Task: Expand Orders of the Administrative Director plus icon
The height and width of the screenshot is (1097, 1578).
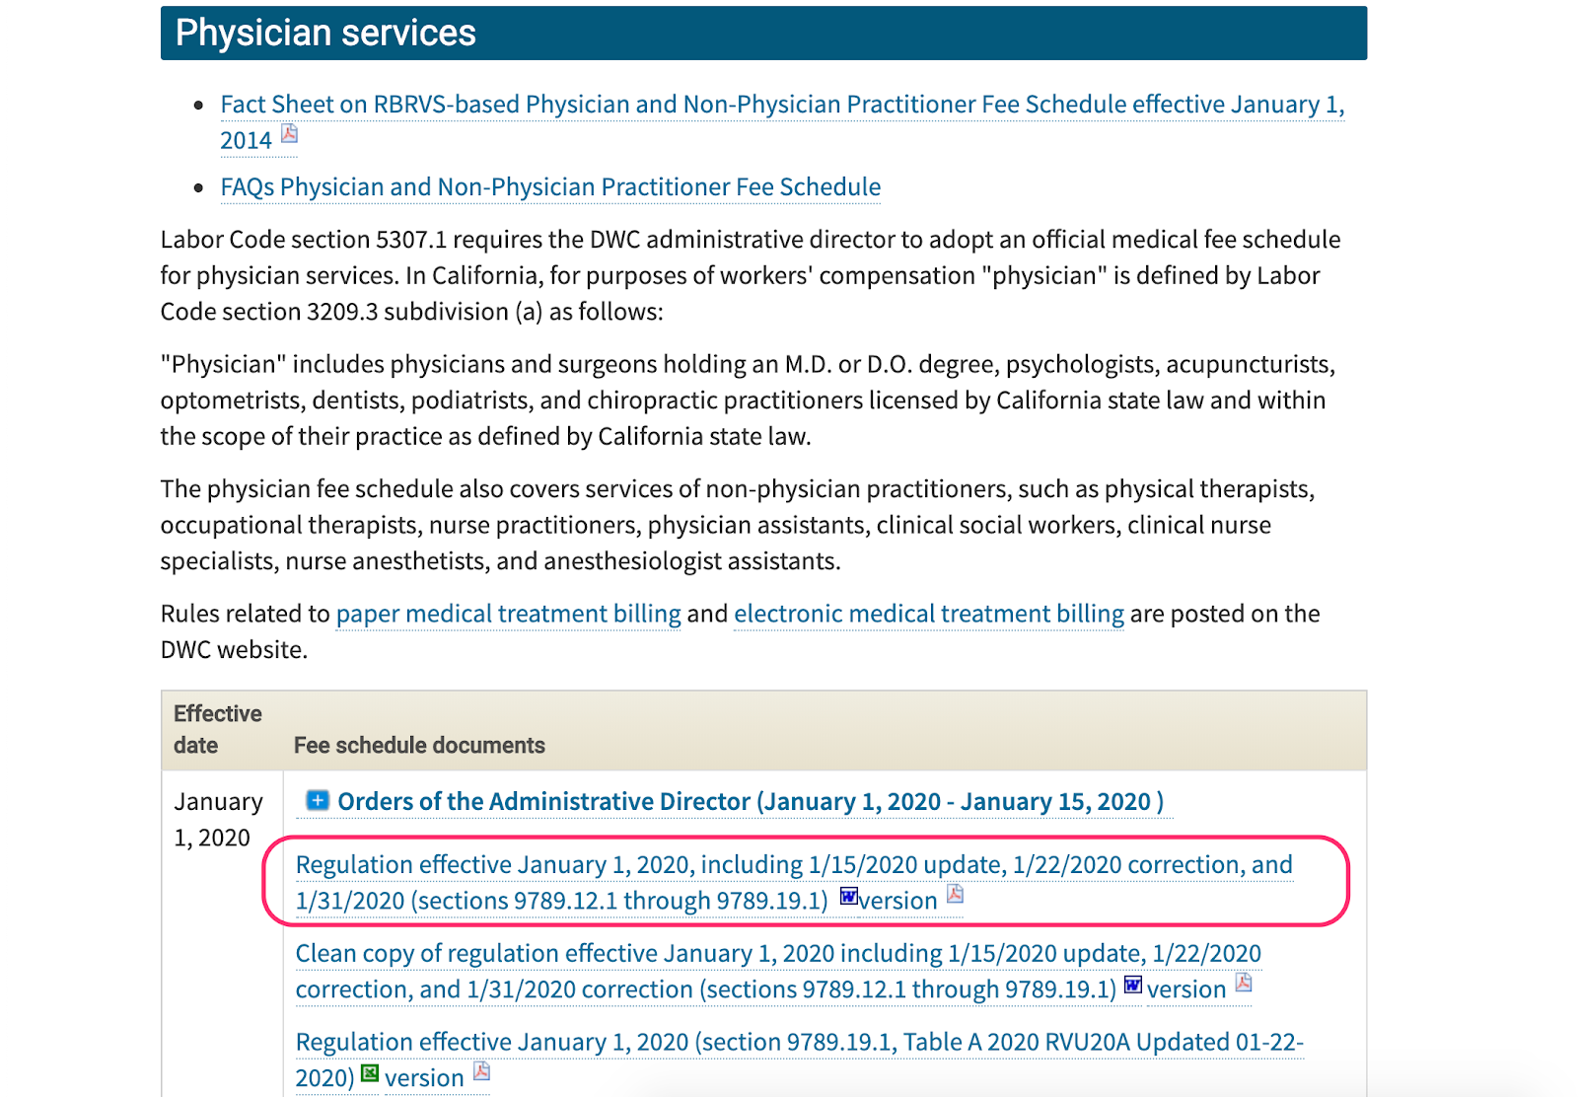Action: click(x=317, y=800)
